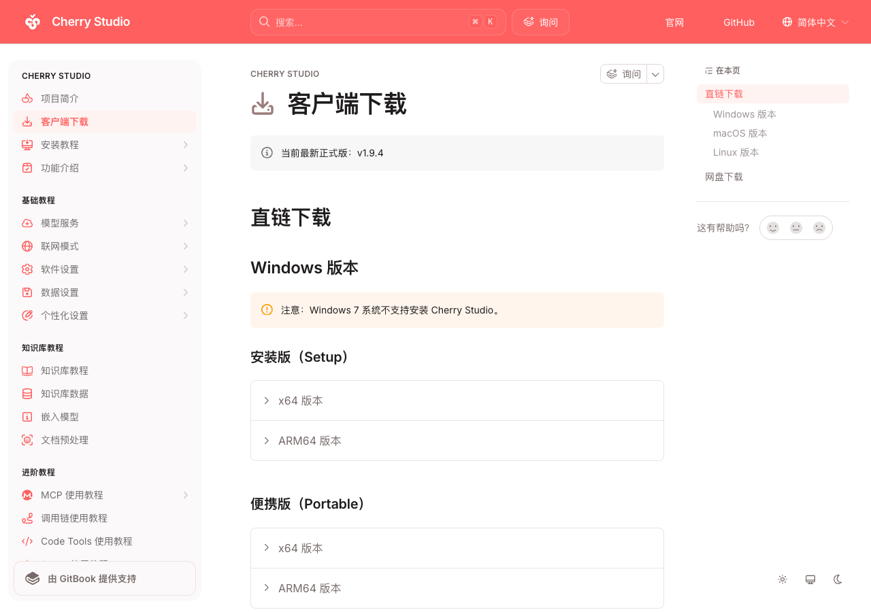Jump to 直链下载 in page outline
The width and height of the screenshot is (871, 612).
click(773, 94)
